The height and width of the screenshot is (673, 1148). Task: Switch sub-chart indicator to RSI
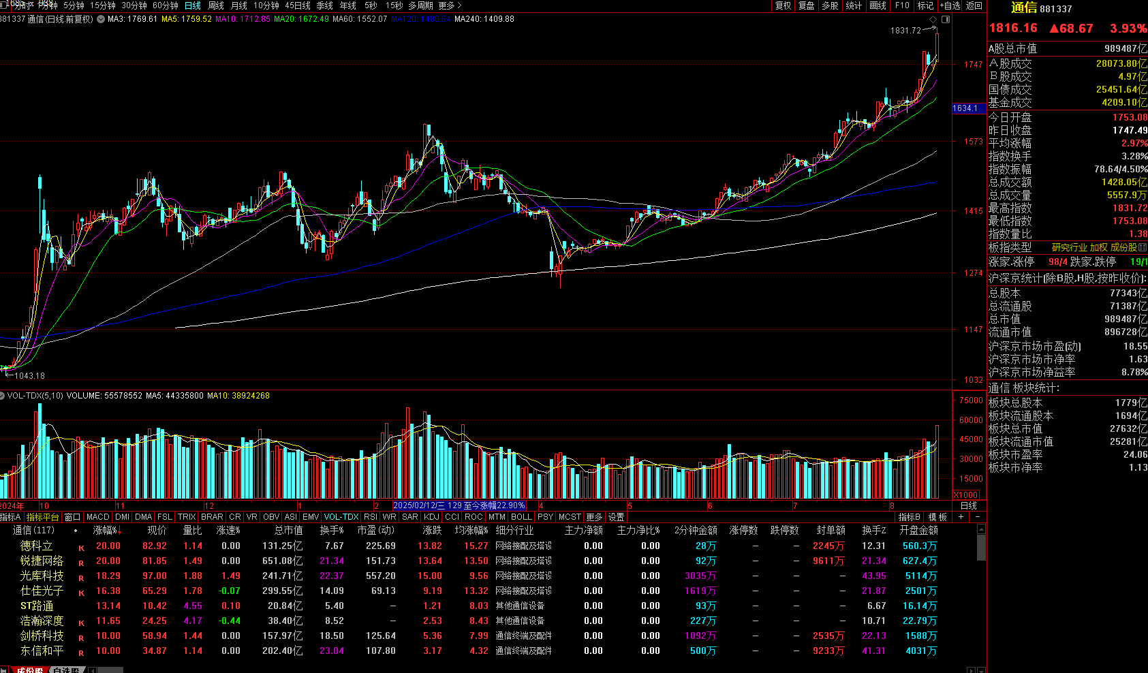pos(371,517)
